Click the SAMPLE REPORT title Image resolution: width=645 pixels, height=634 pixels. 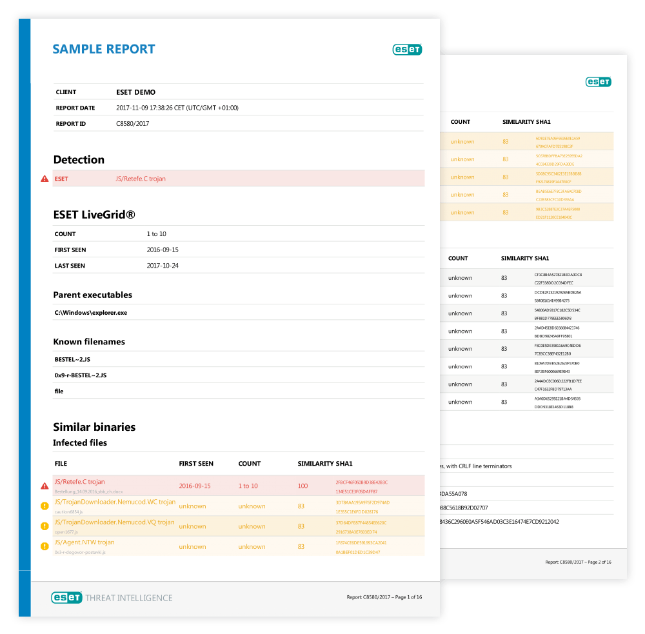coord(104,49)
